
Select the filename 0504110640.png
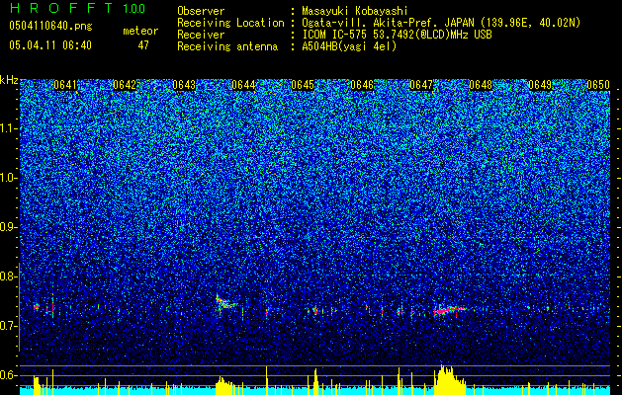click(x=50, y=27)
